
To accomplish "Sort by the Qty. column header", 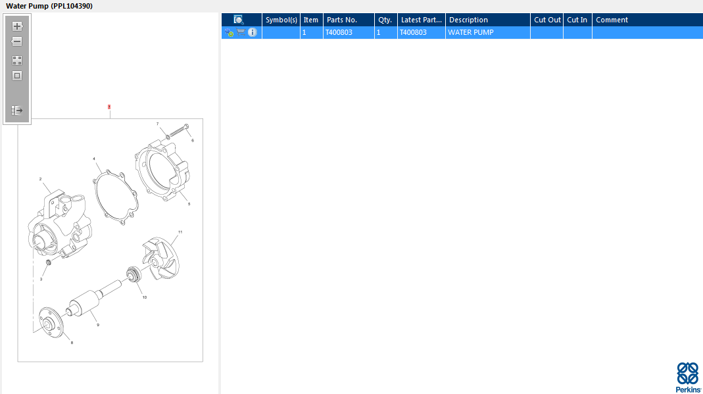I will [385, 20].
